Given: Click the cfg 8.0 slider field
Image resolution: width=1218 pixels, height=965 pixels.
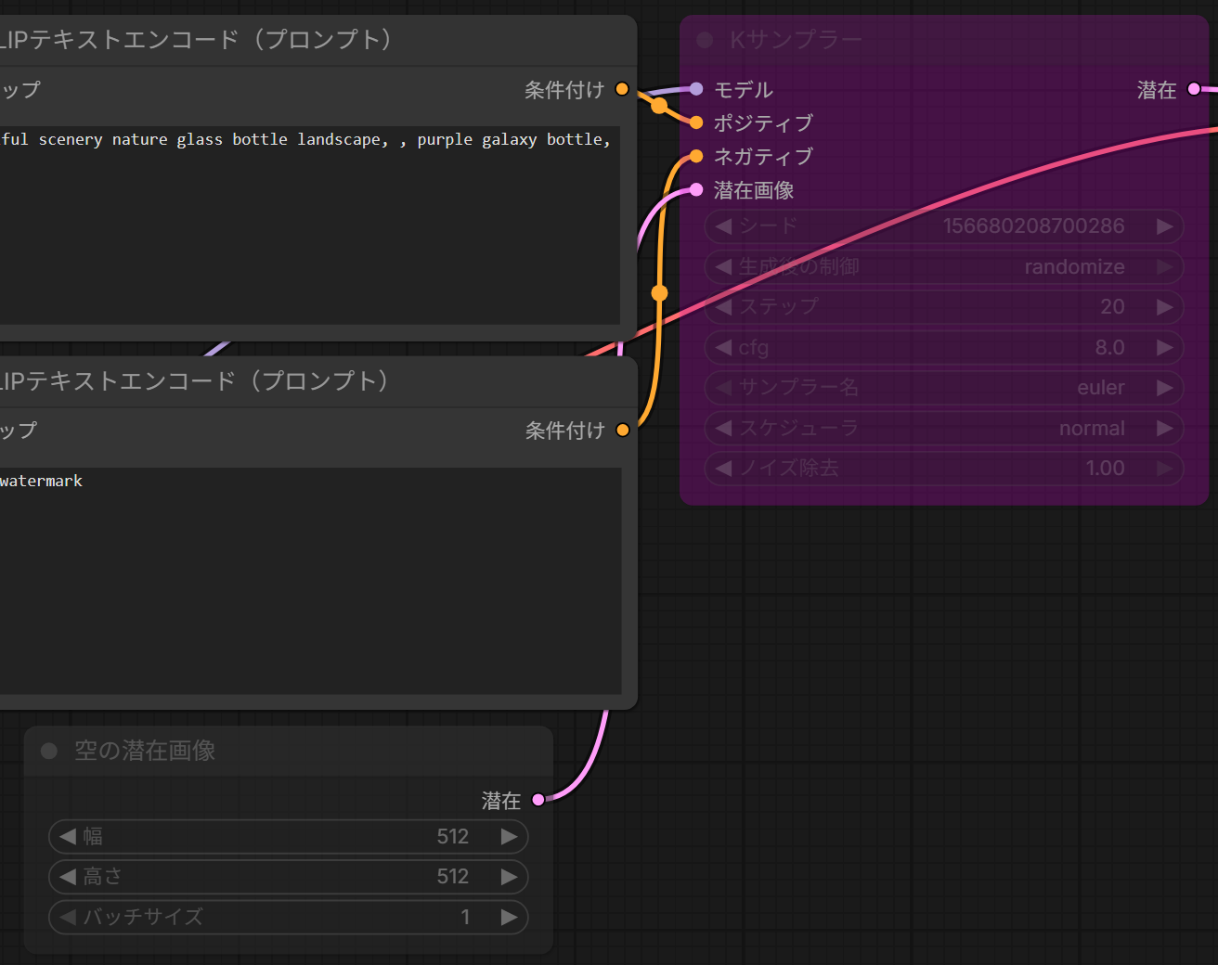Looking at the screenshot, I should pos(944,348).
